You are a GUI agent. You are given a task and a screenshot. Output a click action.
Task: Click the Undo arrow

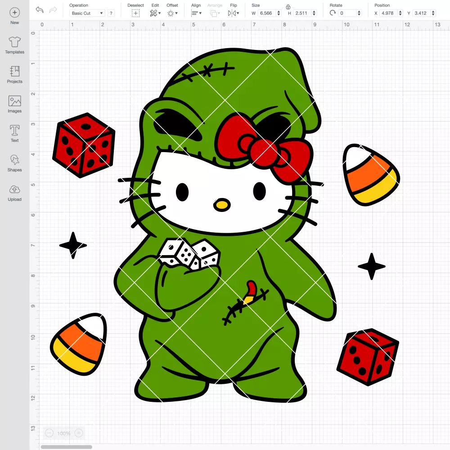point(40,10)
